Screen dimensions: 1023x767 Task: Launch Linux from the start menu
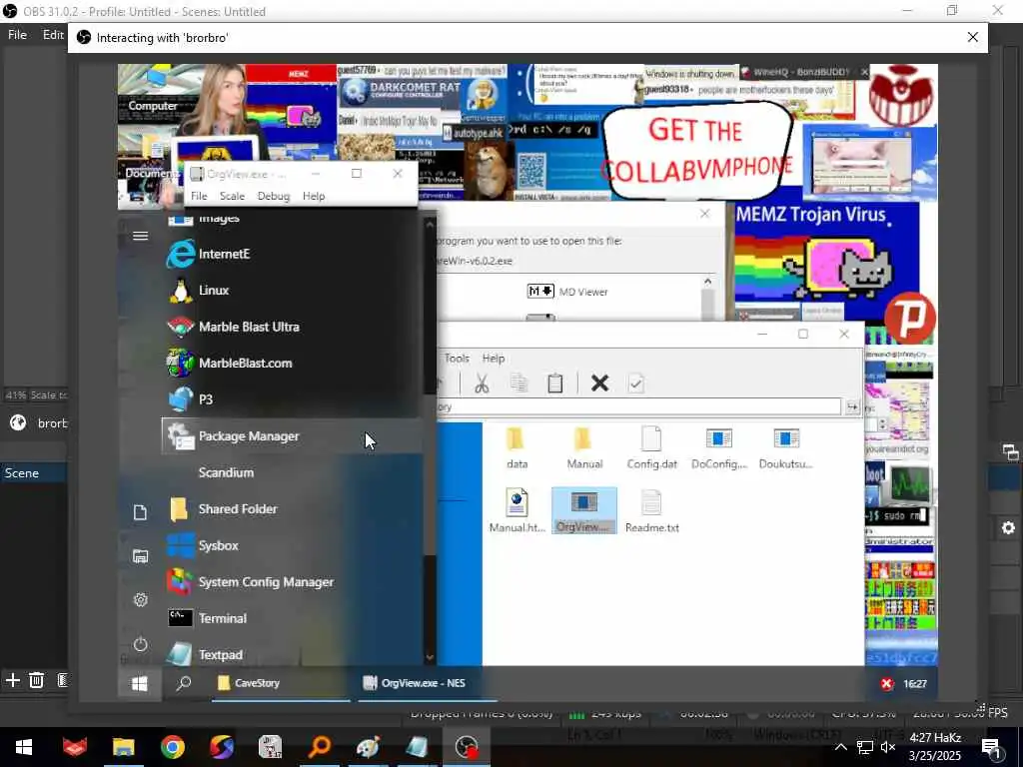click(x=293, y=291)
